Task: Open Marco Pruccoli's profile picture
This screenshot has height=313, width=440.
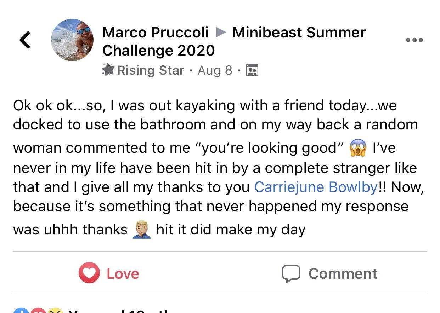Action: [72, 40]
